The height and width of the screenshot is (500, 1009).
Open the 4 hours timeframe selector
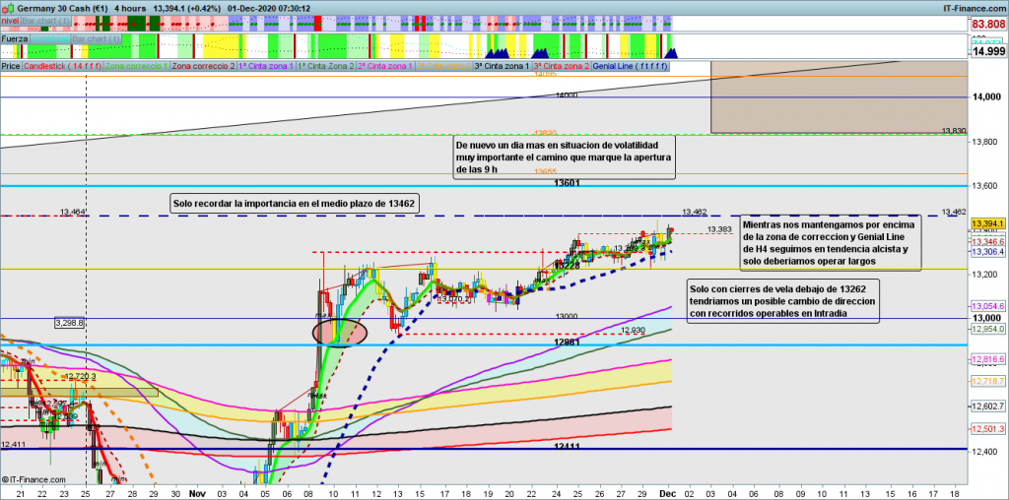coord(131,8)
